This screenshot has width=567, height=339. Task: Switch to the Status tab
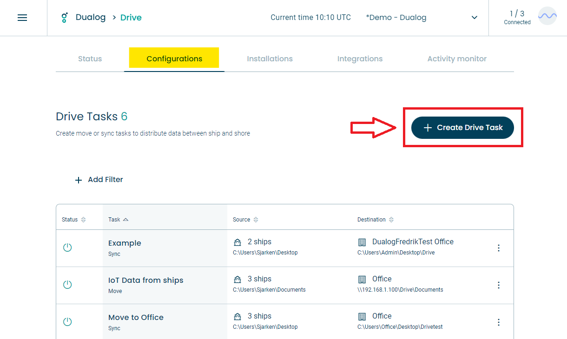tap(90, 59)
